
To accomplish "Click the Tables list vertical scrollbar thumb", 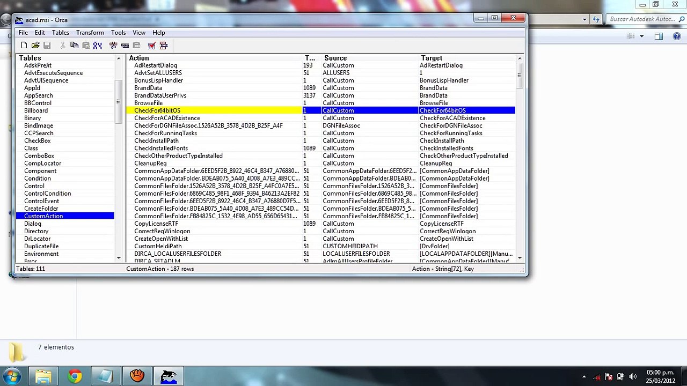I will (119, 101).
